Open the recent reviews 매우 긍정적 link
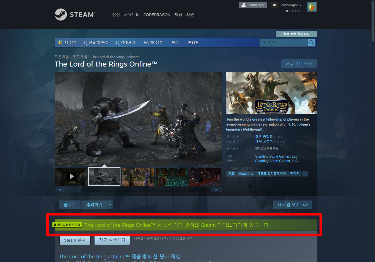 [x=264, y=137]
